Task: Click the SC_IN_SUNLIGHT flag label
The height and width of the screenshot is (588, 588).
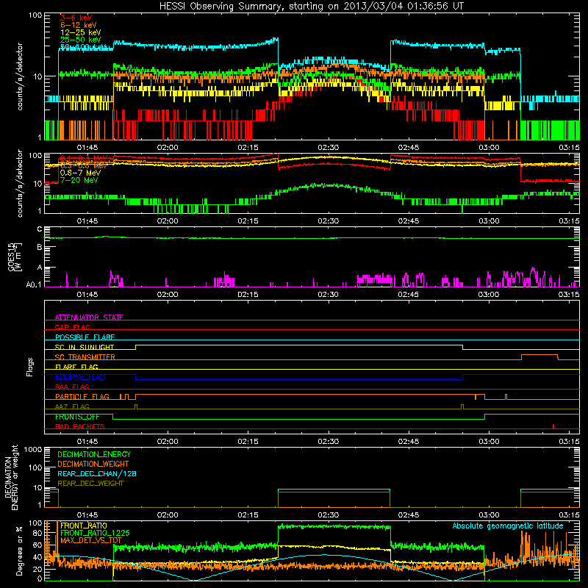Action: [85, 347]
